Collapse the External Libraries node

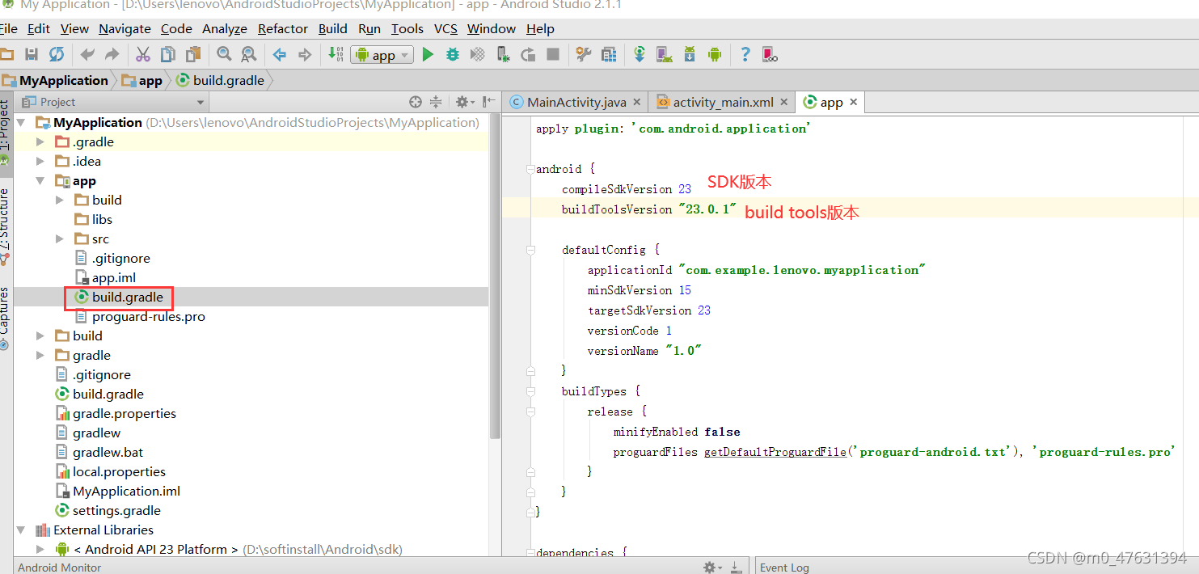(x=22, y=530)
